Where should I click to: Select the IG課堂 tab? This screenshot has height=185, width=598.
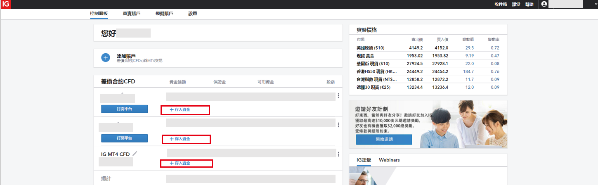tap(364, 160)
